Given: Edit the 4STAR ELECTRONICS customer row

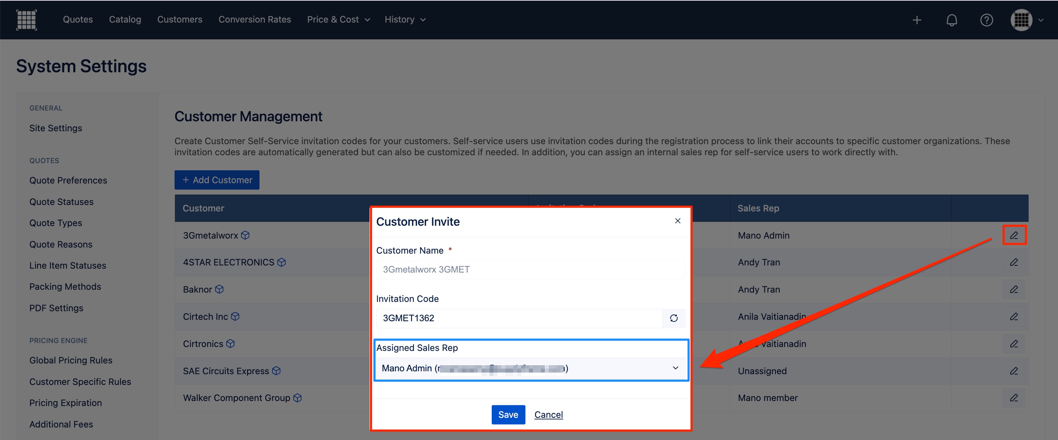Looking at the screenshot, I should [1014, 263].
